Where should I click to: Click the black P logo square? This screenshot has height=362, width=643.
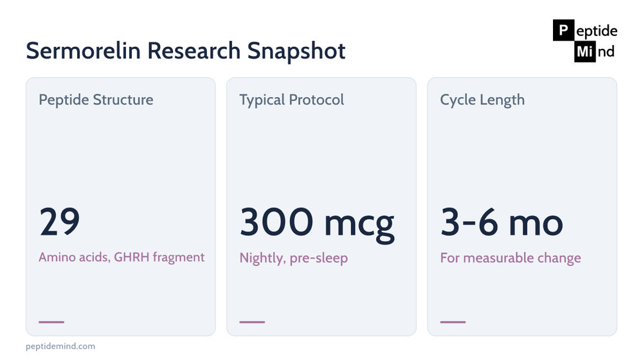click(x=563, y=30)
